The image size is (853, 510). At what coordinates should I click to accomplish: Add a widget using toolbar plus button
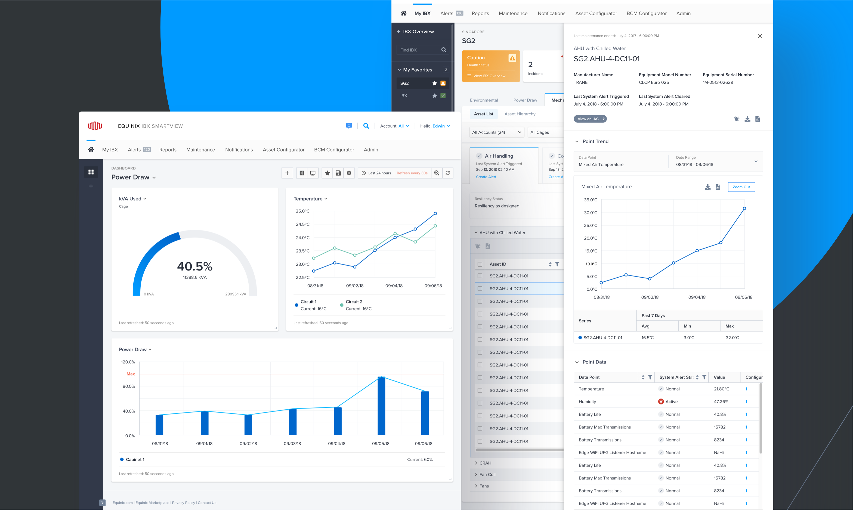pos(288,173)
